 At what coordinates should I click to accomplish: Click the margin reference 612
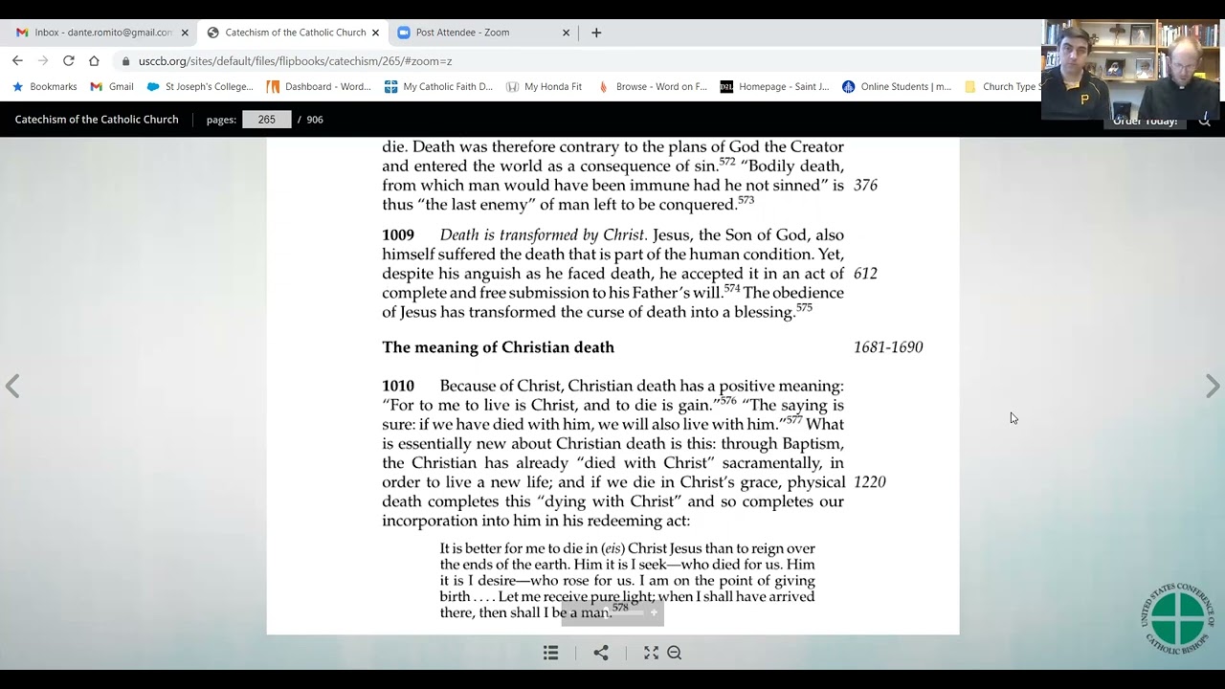click(x=865, y=273)
